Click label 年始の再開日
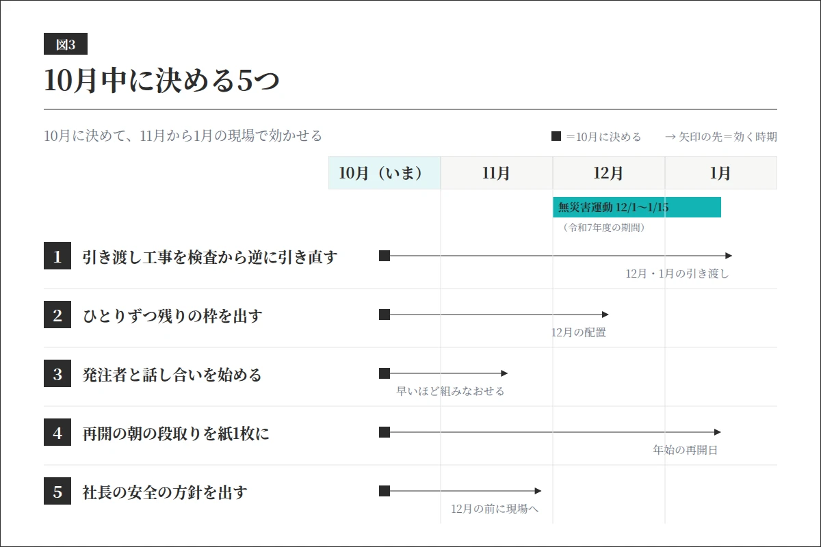 686,451
